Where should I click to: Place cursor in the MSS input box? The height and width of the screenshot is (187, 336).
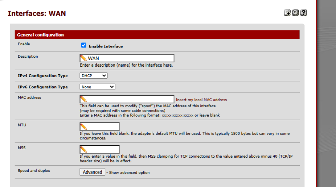103,149
